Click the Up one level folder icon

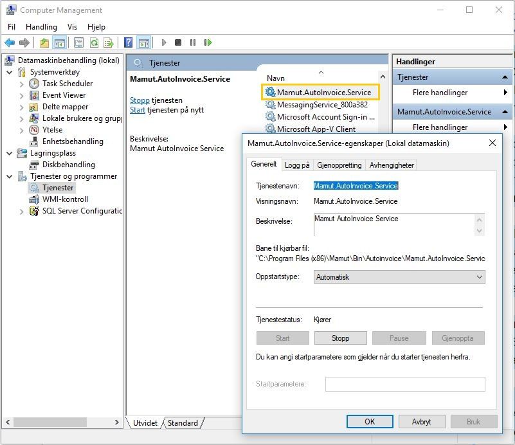(x=44, y=42)
